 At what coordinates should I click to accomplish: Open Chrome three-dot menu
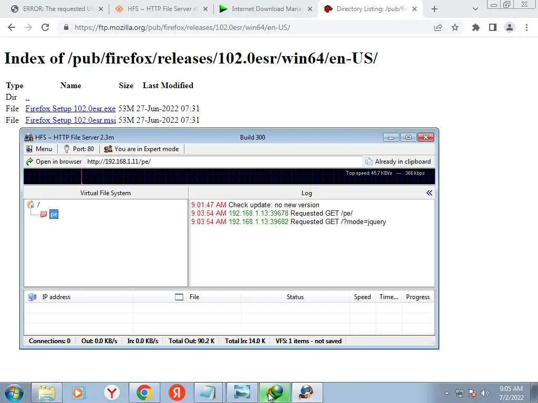pos(526,27)
